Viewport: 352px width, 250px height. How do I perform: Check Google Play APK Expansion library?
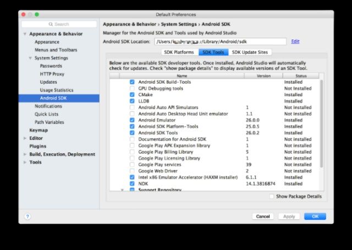[x=132, y=146]
